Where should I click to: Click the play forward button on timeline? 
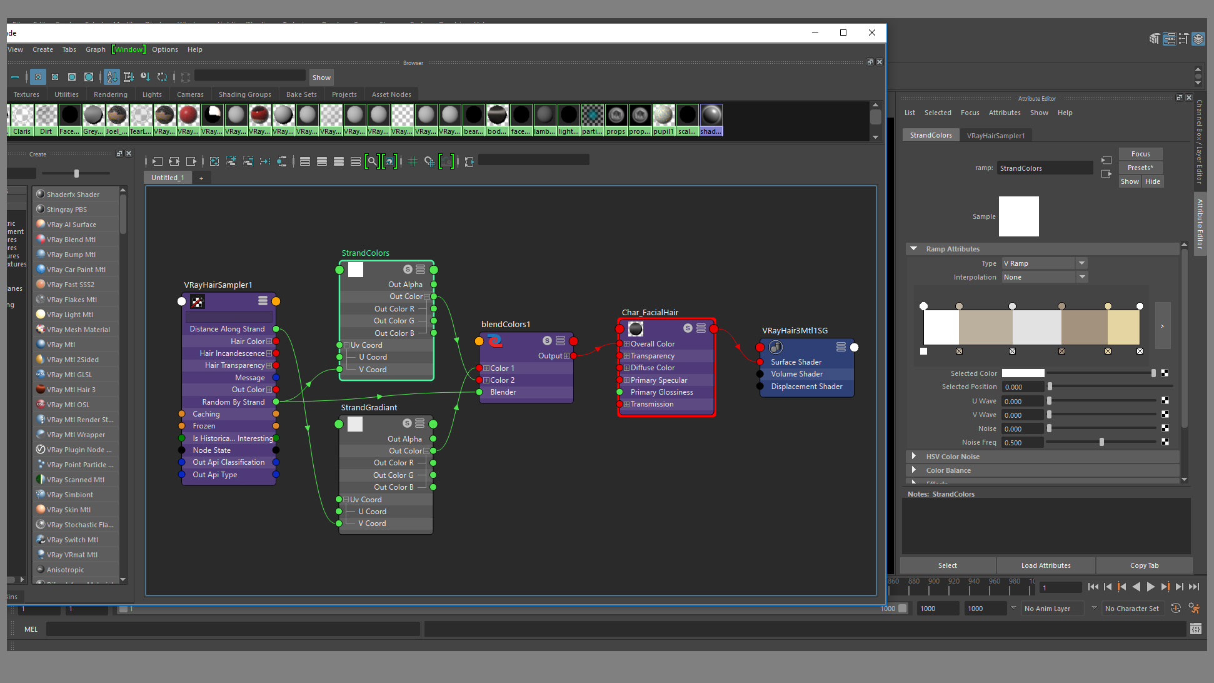(1150, 587)
